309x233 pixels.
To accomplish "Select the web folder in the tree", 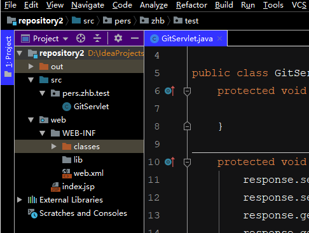I will point(79,120).
